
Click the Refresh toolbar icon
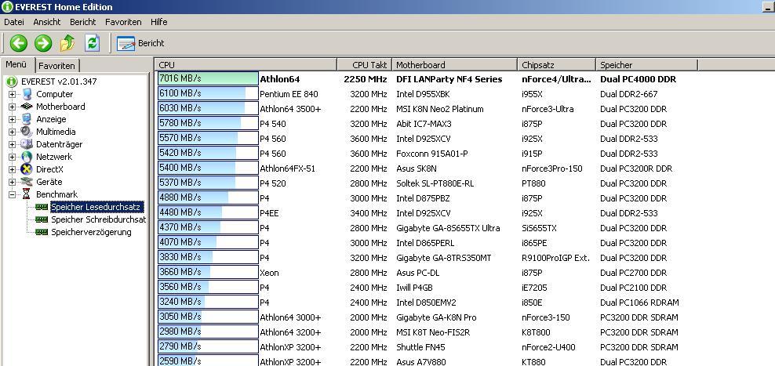(92, 43)
